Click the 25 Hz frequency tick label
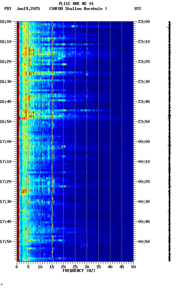Viewport: 184px width, 288px height. tap(75, 267)
